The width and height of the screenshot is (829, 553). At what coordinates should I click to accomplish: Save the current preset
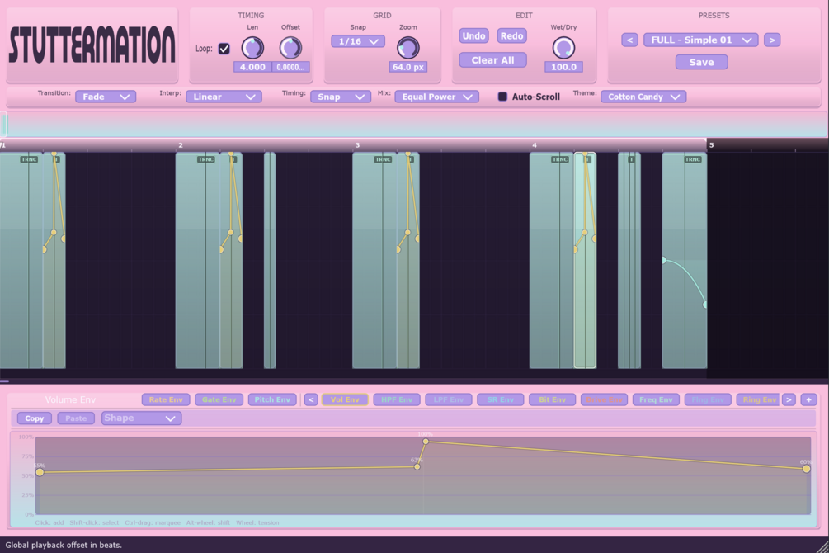coord(702,63)
